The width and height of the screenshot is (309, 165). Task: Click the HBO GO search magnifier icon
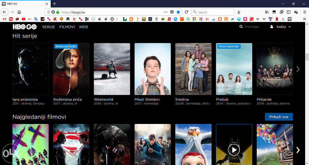(241, 26)
